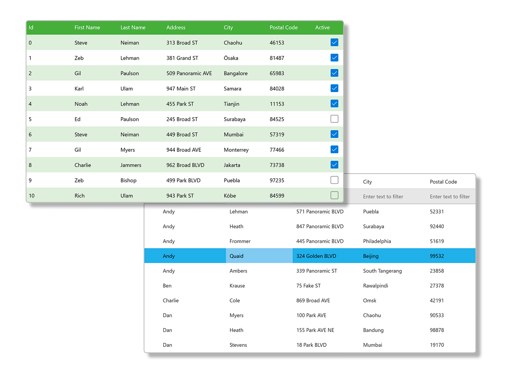
Task: Toggle Active on for Rich Ulam
Action: pyautogui.click(x=334, y=195)
